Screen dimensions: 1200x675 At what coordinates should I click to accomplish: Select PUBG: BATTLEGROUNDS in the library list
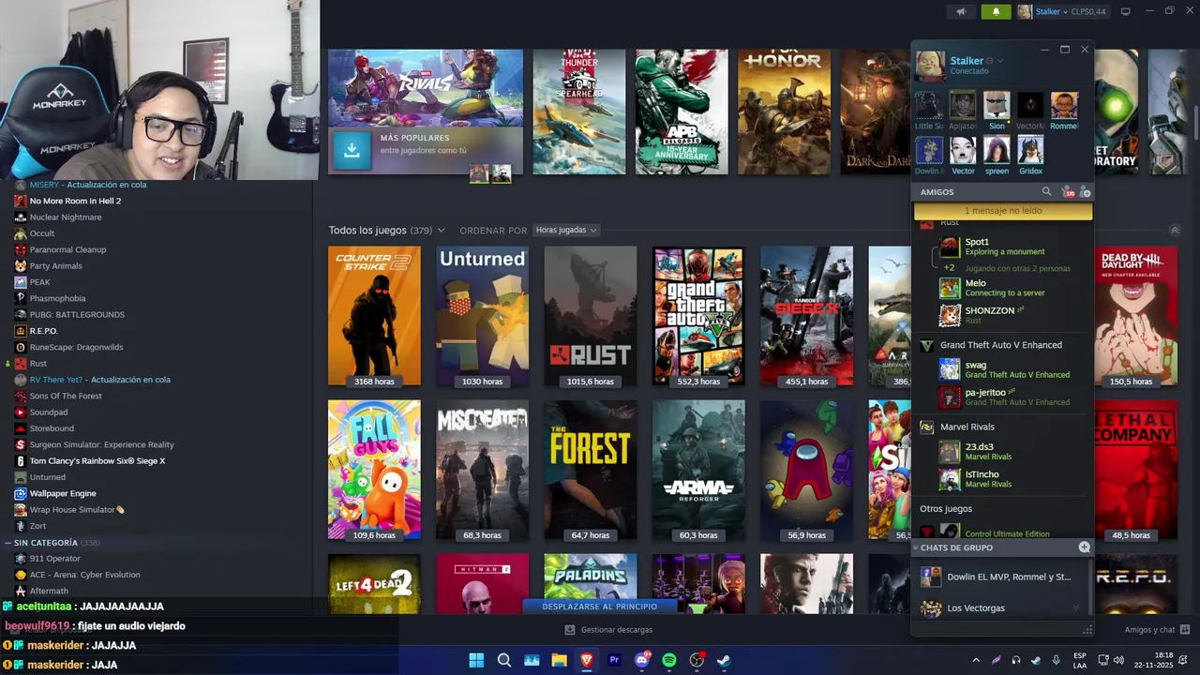pyautogui.click(x=77, y=314)
